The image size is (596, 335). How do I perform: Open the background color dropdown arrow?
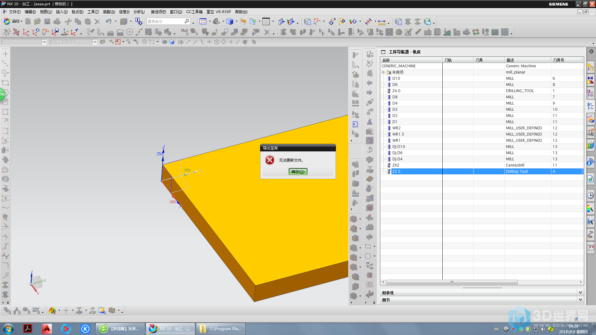click(x=273, y=21)
